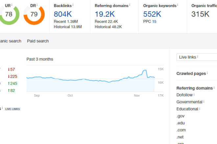
Task: Click the Governmental row label
Action: tap(189, 102)
